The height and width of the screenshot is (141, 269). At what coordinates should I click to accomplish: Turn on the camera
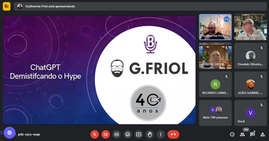pyautogui.click(x=106, y=134)
